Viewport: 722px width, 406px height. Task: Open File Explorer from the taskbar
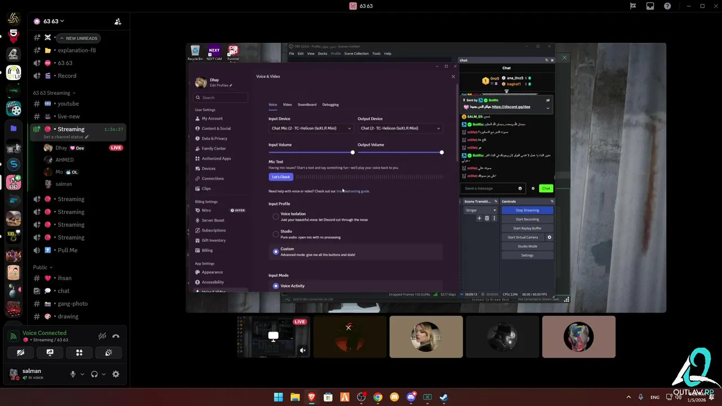click(294, 397)
